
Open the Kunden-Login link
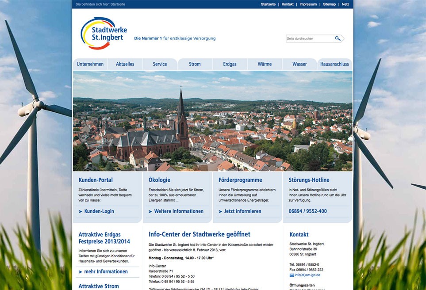coord(99,211)
